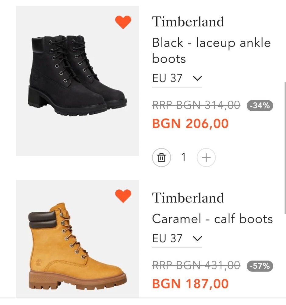Click Timberland brand above black boots
This screenshot has width=286, height=305.
(x=188, y=22)
